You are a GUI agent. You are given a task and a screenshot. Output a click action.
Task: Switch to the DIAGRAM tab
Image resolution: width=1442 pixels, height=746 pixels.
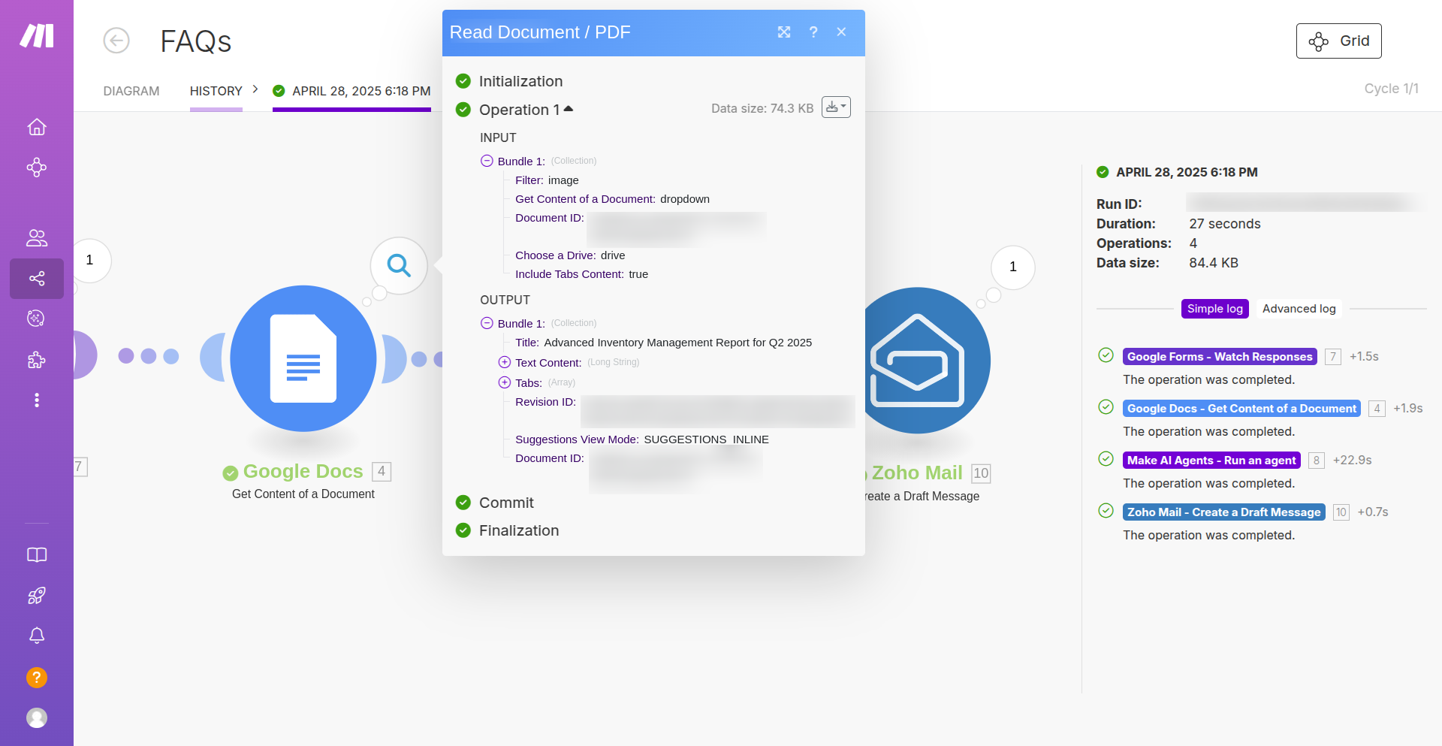click(131, 91)
